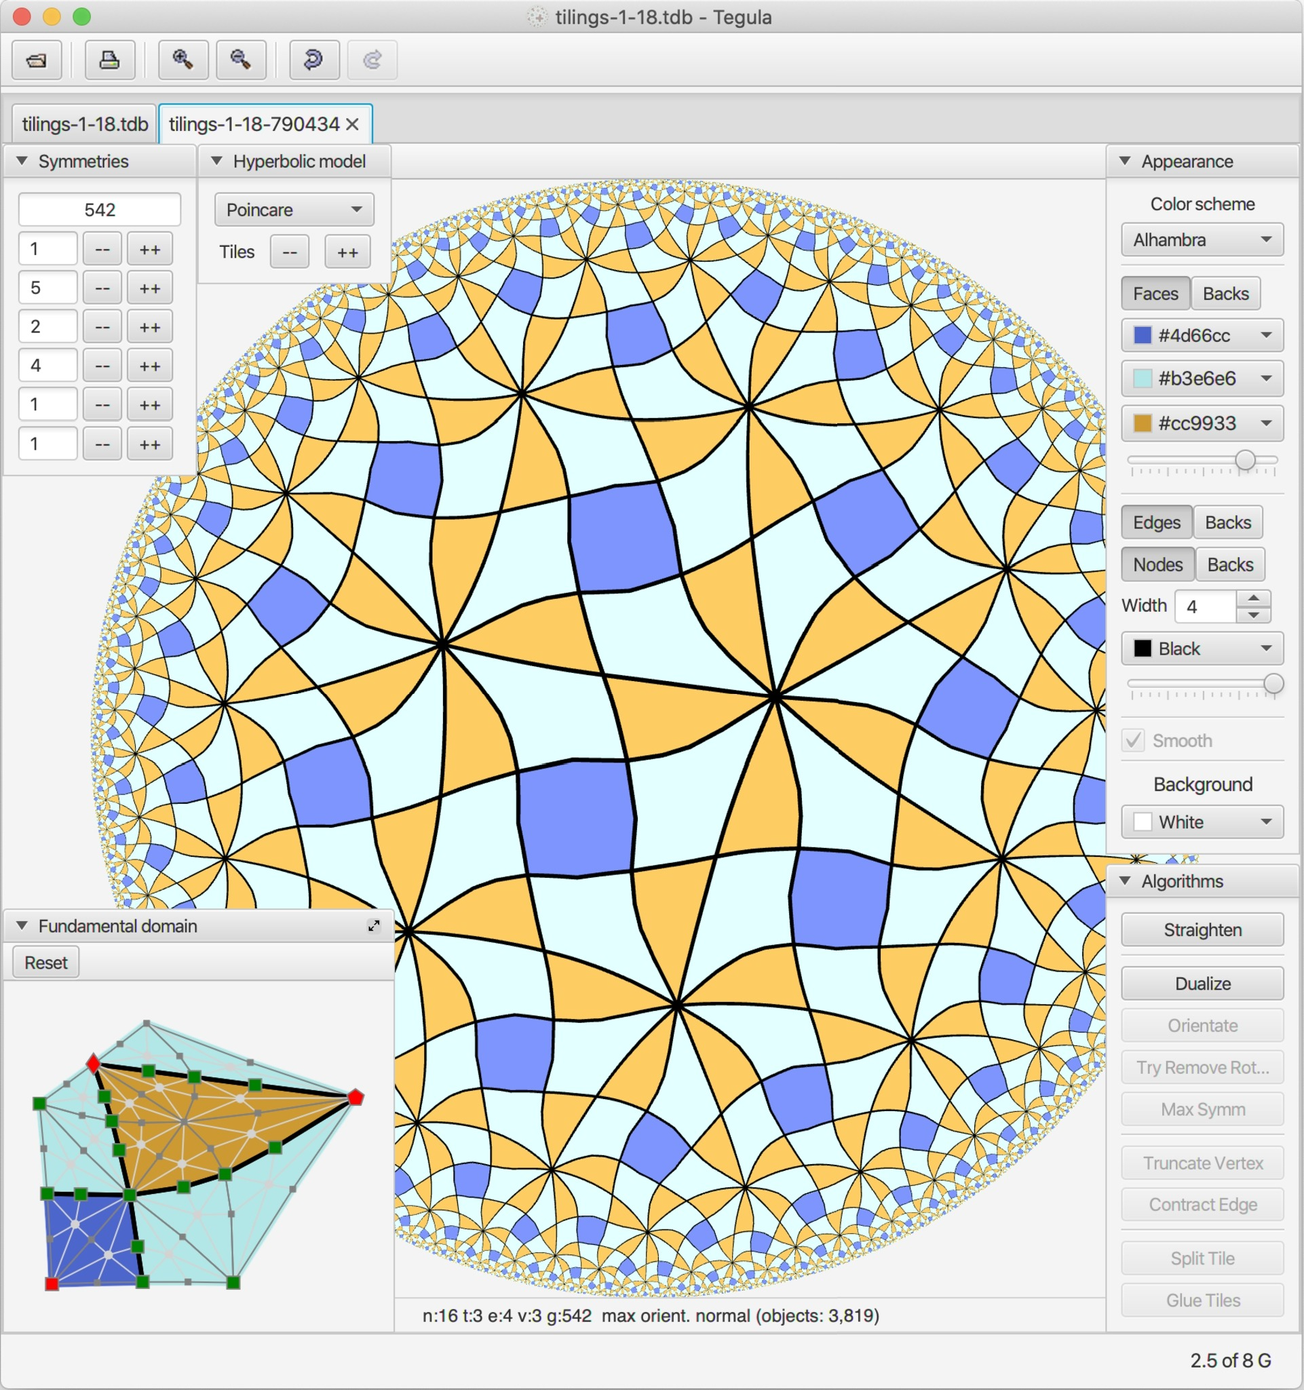Open the Alhambra color scheme dropdown
Image resolution: width=1304 pixels, height=1390 pixels.
[x=1202, y=240]
